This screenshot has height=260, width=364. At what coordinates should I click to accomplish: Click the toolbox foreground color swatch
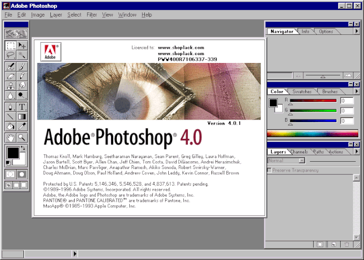pos(13,153)
